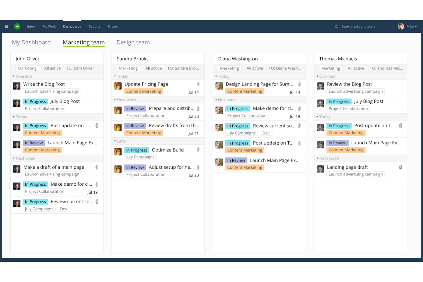Open Reports in the top navigation
This screenshot has width=423, height=282.
[94, 26]
